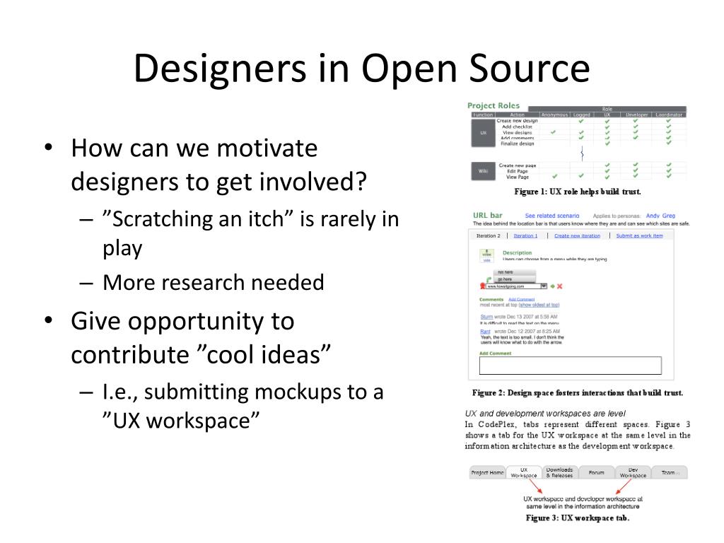Select 'not here' in the URL suggestion menu

pyautogui.click(x=505, y=272)
